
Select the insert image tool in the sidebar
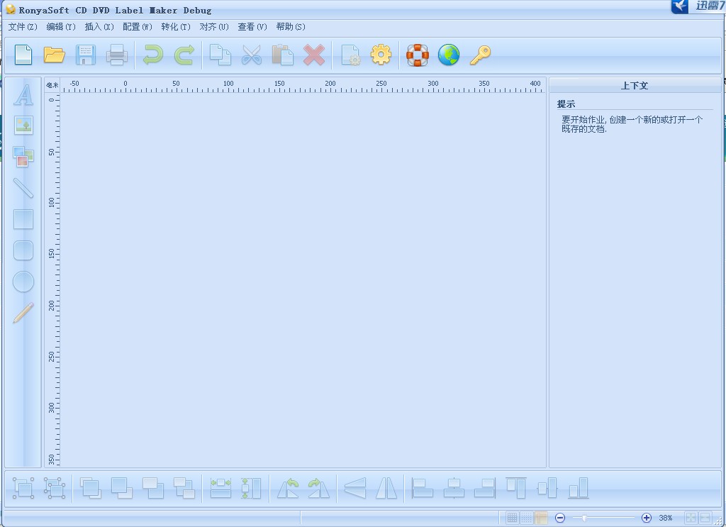23,126
